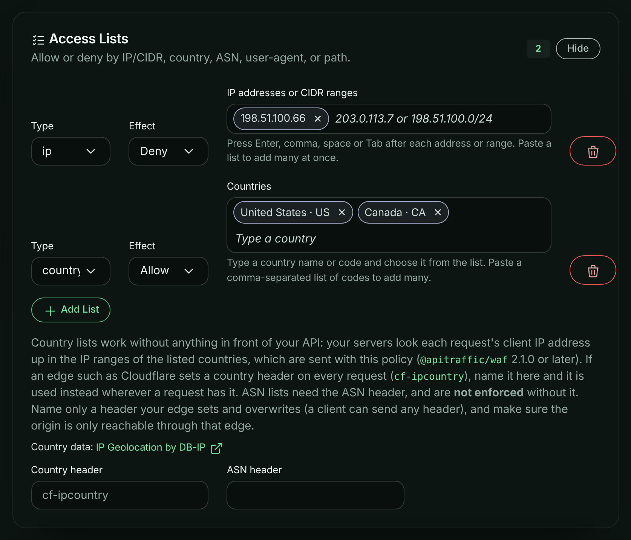Remove the United States · US chip

[x=342, y=212]
